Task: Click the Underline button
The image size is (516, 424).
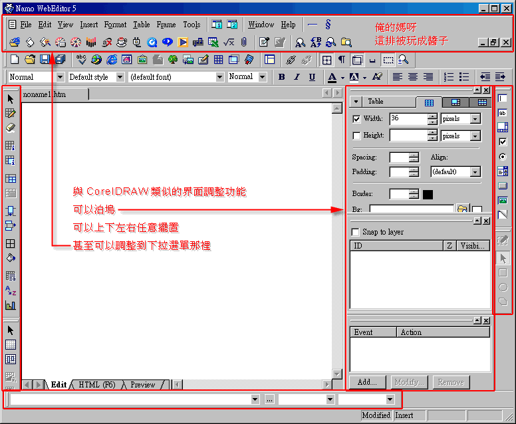Action: click(312, 77)
